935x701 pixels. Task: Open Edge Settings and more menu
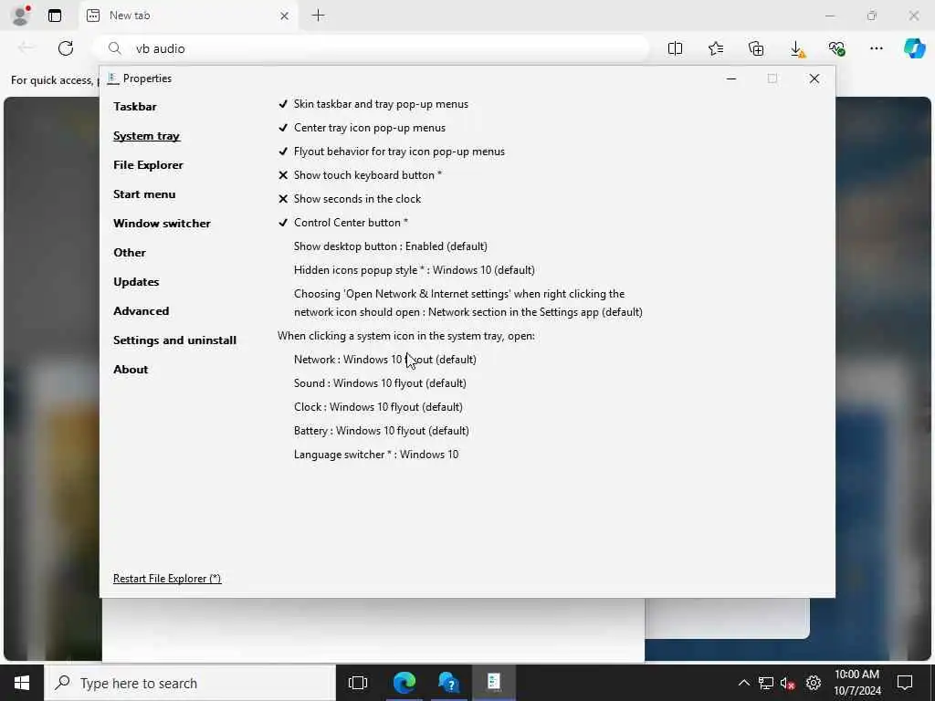pyautogui.click(x=876, y=48)
